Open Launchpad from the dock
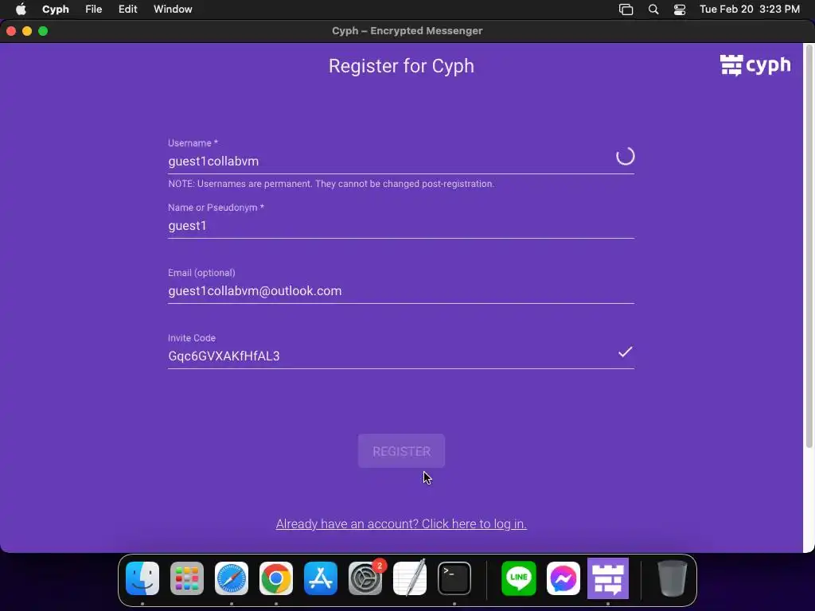Screen dimensions: 815x611 point(187,578)
